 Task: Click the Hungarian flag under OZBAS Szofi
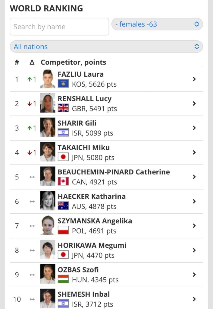tap(63, 279)
